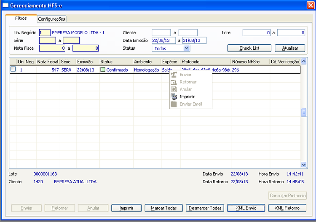Click the grid scrollbar down arrow
316x222 pixels.
pyautogui.click(x=304, y=165)
